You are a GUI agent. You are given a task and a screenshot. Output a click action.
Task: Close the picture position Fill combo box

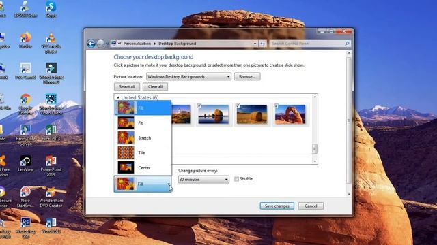(143, 184)
